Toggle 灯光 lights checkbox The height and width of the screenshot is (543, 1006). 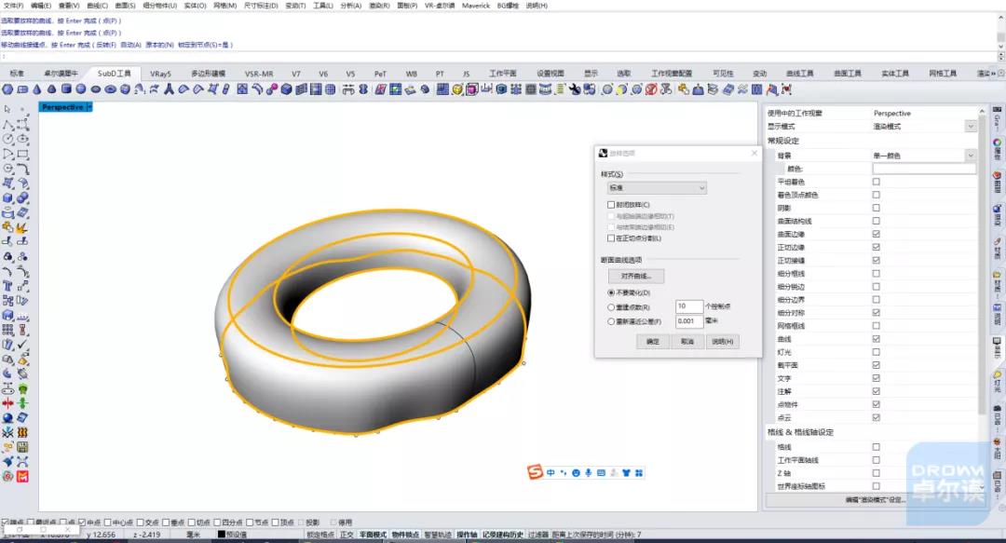click(x=876, y=352)
